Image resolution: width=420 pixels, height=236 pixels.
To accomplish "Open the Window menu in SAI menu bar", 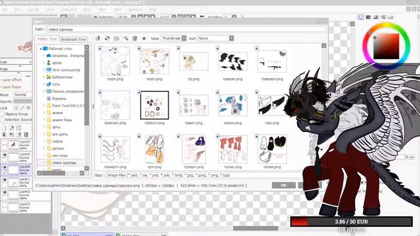I will coord(135,9).
